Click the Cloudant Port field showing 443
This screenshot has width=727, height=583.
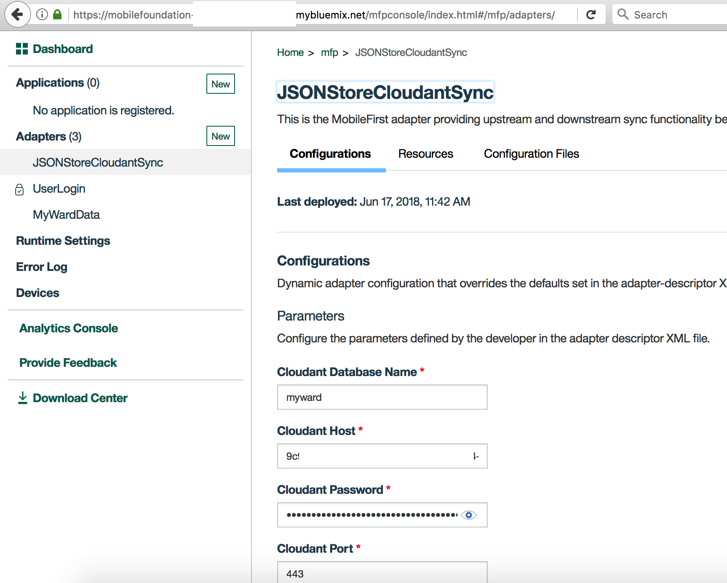382,572
